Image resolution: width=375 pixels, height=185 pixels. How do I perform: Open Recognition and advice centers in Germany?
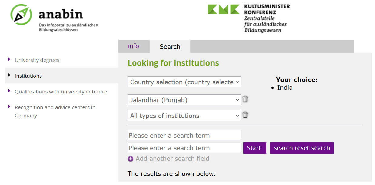point(55,111)
